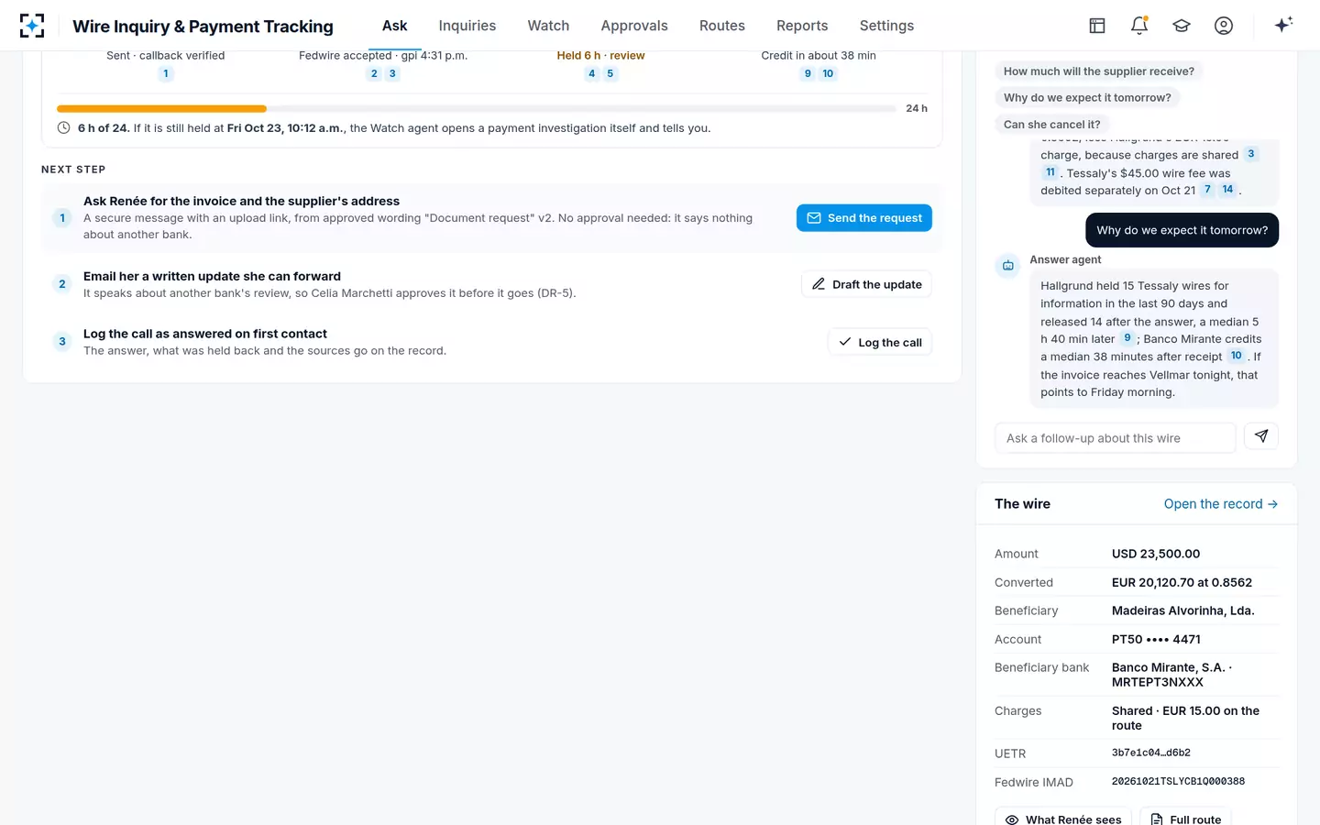This screenshot has width=1320, height=825.
Task: Pick the 'Why do we expect it tomorrow?' suggestion chip
Action: coord(1087,98)
